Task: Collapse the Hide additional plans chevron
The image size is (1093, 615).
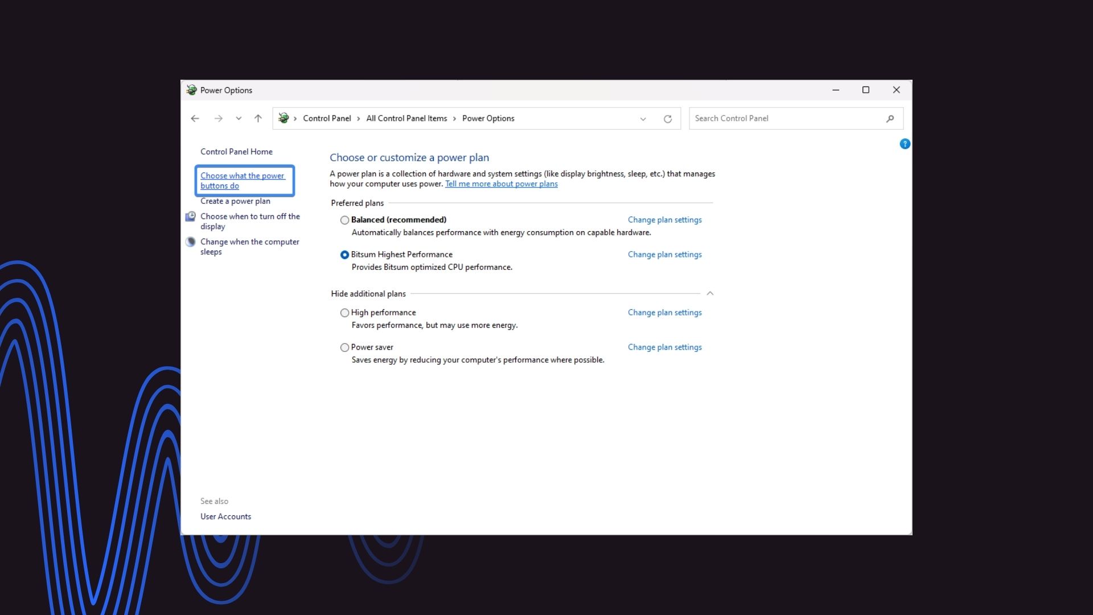Action: (710, 293)
